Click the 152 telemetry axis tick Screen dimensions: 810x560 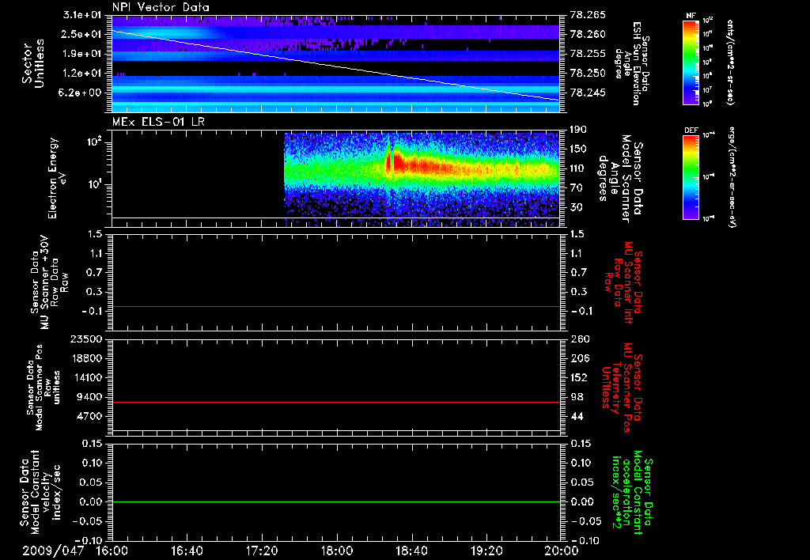pyautogui.click(x=579, y=378)
